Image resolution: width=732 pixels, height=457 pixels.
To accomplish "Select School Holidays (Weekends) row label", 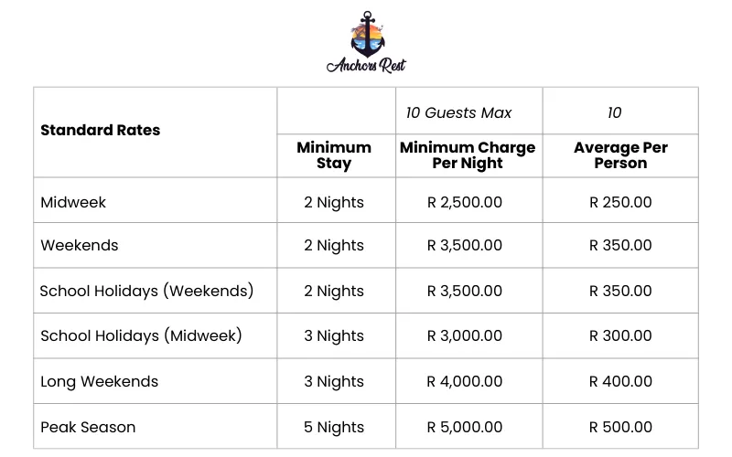I will pyautogui.click(x=146, y=291).
